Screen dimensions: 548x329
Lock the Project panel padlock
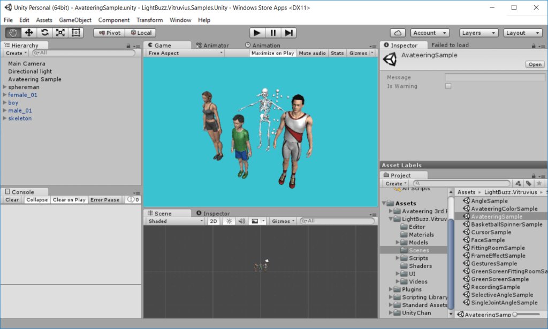click(534, 176)
